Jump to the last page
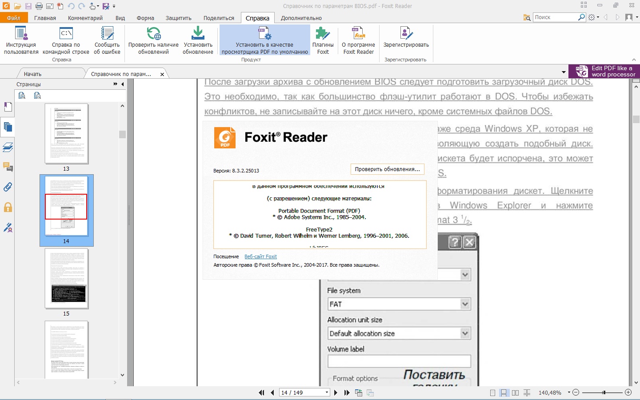 point(347,392)
